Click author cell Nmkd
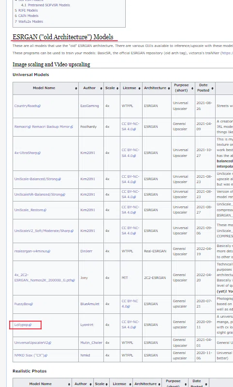Viewport: 233px width, 387px height. (85, 356)
